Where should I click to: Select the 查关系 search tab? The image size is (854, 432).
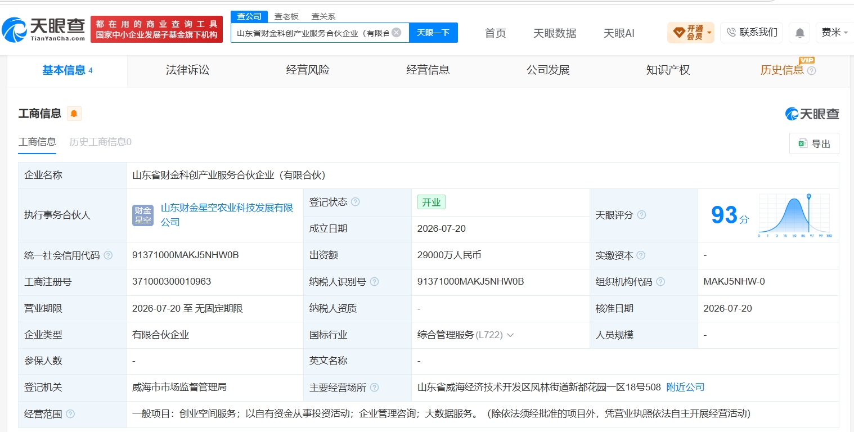(x=323, y=16)
